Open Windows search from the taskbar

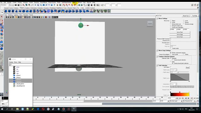point(7,109)
